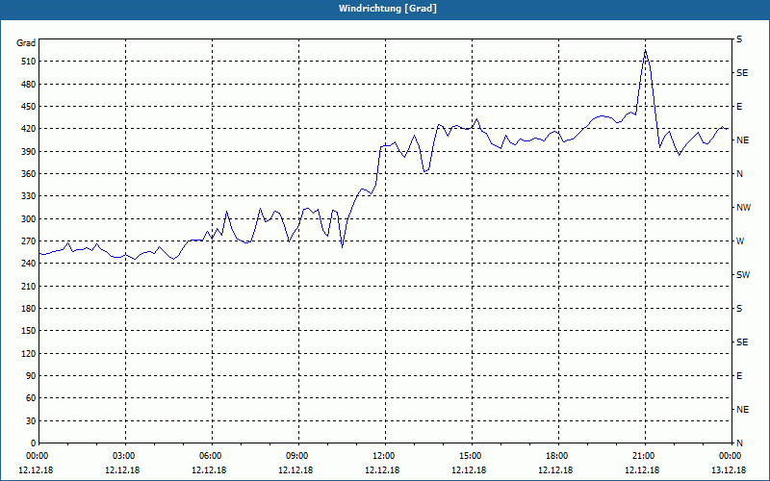770x481 pixels.
Task: Click the N compass label level with 360
Action: 739,174
